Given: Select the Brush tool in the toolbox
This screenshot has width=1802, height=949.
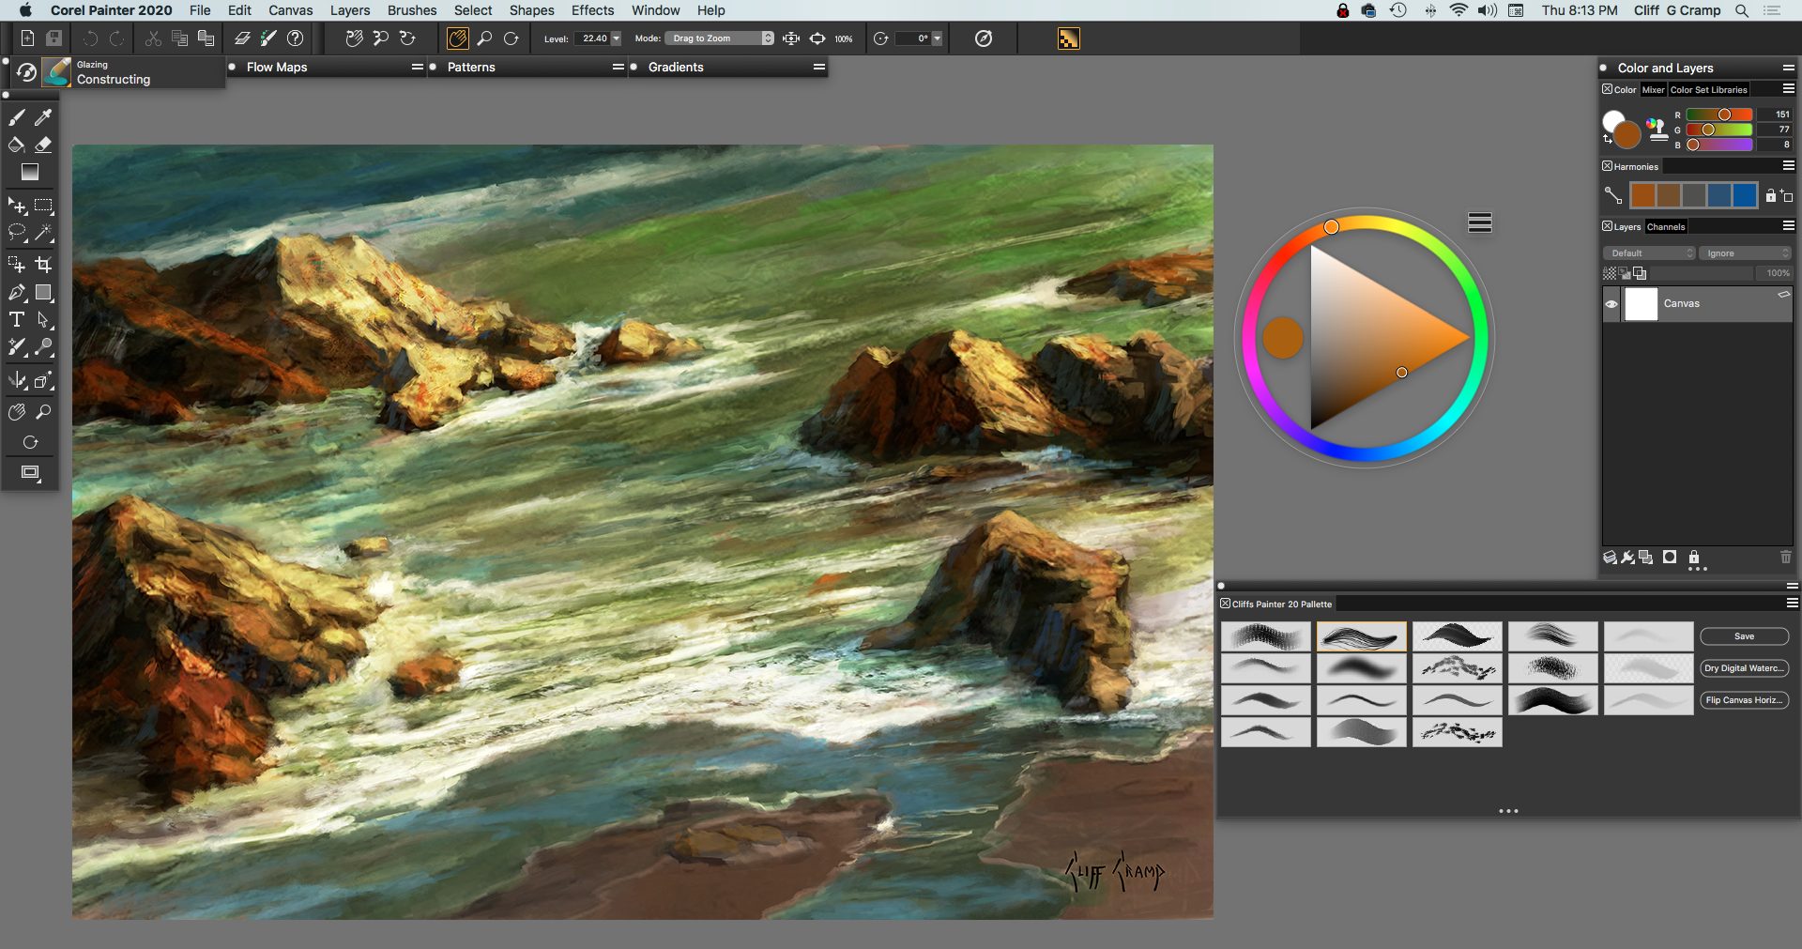Looking at the screenshot, I should [17, 117].
